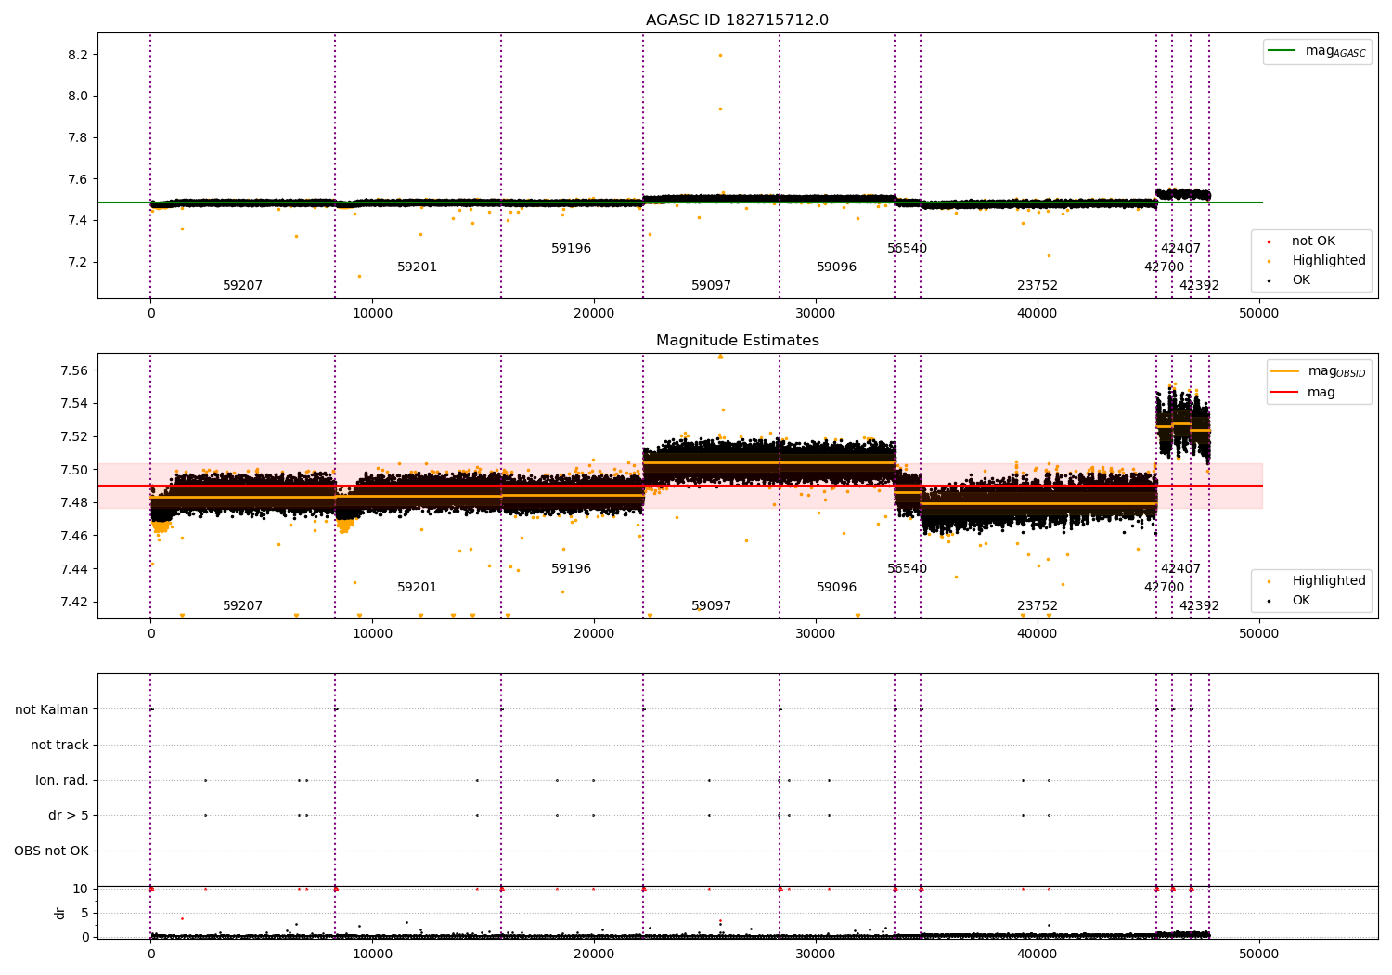Click the 8.0 y-axis tick label
This screenshot has height=975, width=1392.
tap(78, 97)
